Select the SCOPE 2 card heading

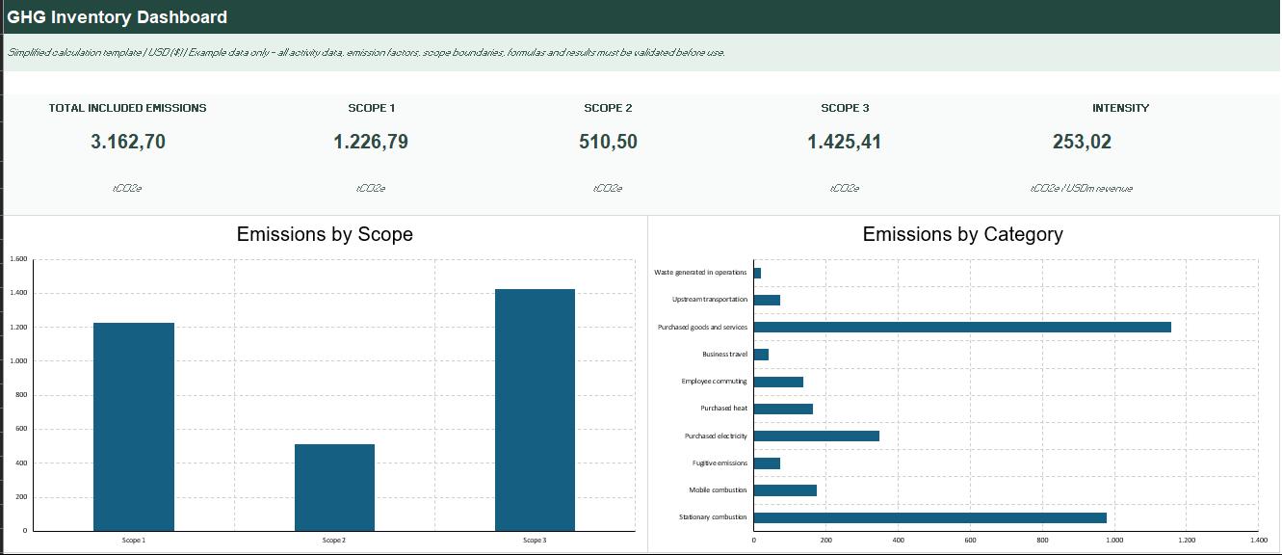click(608, 108)
